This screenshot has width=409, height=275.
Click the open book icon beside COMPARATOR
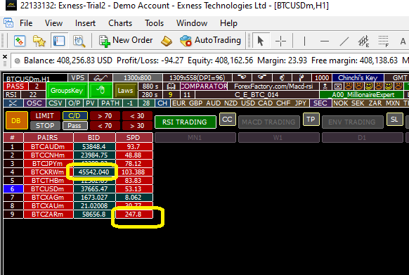coord(171,87)
